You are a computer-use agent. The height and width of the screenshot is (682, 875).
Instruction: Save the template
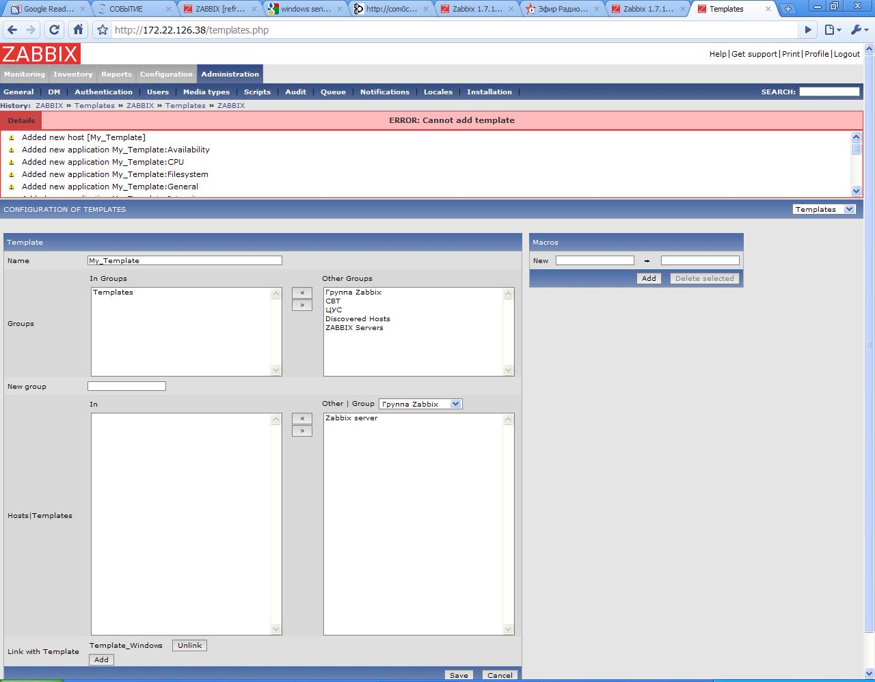point(459,675)
